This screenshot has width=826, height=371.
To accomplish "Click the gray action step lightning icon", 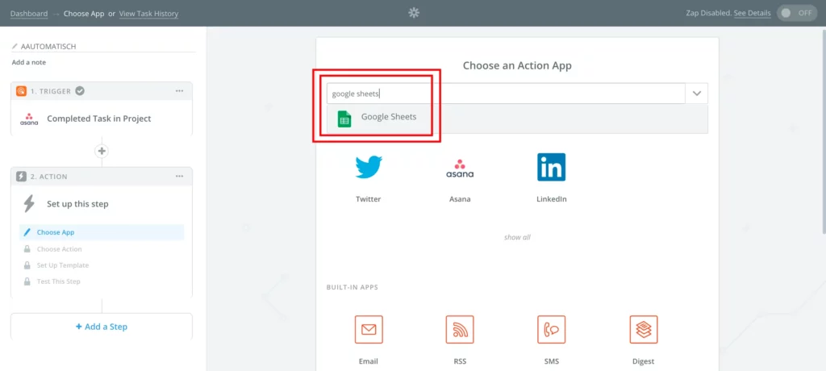I will point(21,177).
